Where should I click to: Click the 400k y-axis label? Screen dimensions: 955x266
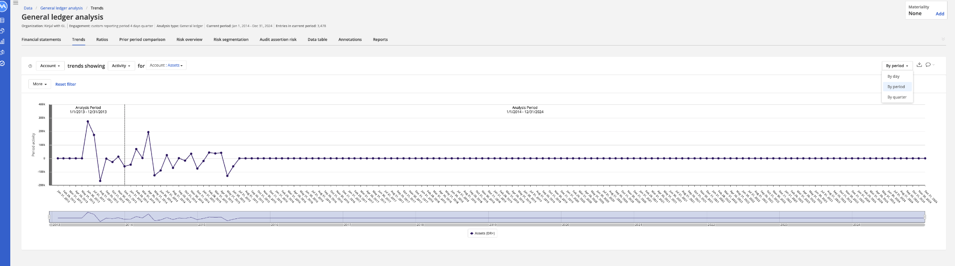(42, 104)
